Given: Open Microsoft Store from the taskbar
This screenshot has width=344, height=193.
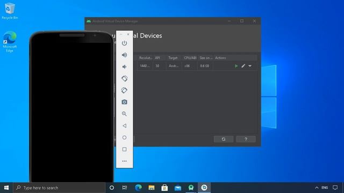Looking at the screenshot, I should point(164,188).
